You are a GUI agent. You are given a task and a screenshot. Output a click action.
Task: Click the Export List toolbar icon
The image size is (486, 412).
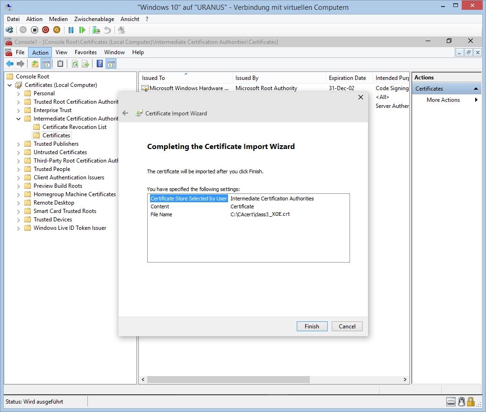click(x=86, y=64)
